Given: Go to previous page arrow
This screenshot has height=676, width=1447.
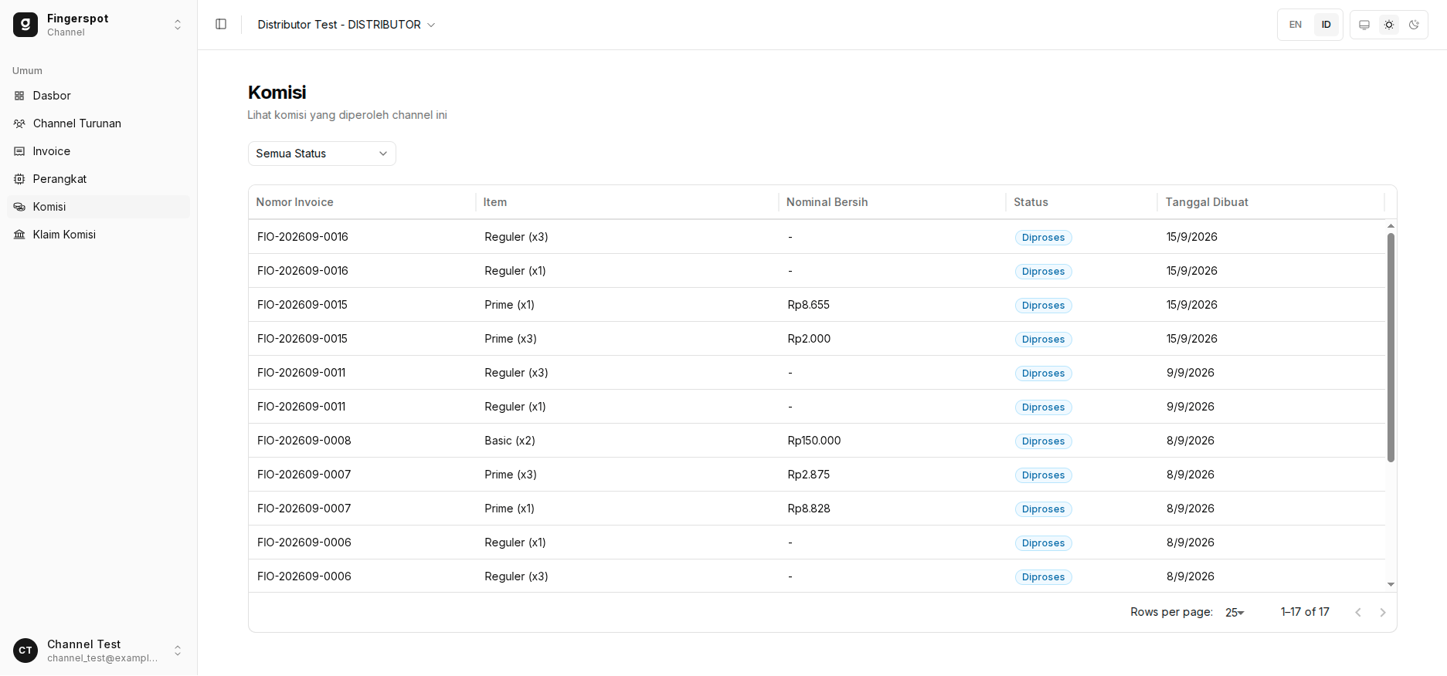Looking at the screenshot, I should (x=1358, y=612).
